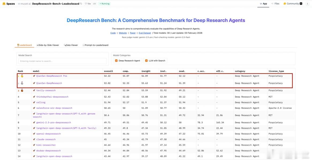Click the inst. column header
The width and height of the screenshot is (312, 162).
(163, 71)
